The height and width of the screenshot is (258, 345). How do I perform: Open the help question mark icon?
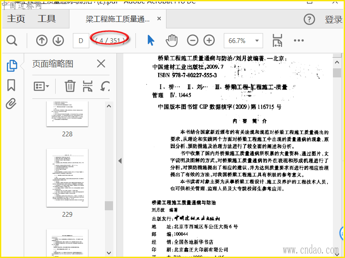(309, 19)
